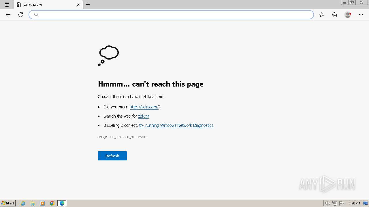Restore down the Edge window

coord(352,3)
